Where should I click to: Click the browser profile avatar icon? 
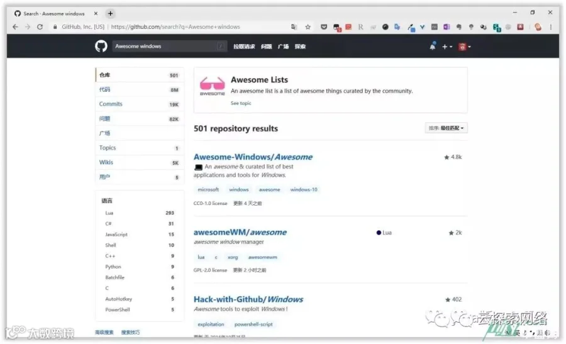point(538,26)
